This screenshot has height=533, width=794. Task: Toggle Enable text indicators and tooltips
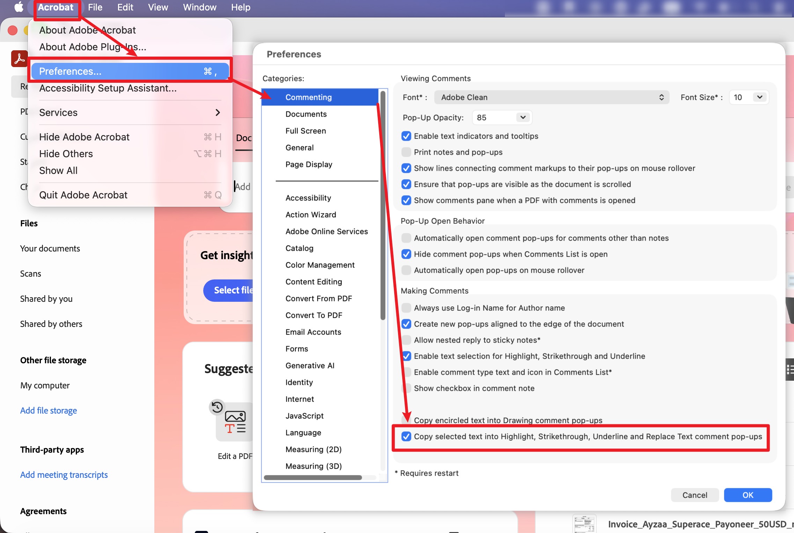[406, 136]
